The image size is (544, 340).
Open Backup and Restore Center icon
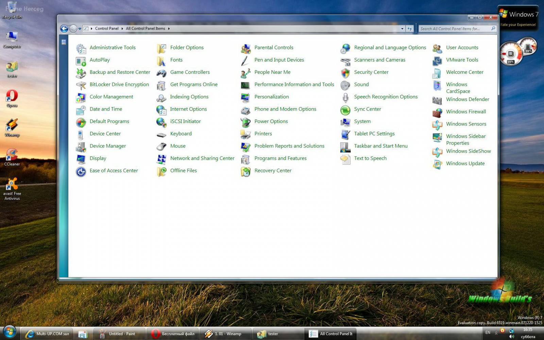click(81, 73)
